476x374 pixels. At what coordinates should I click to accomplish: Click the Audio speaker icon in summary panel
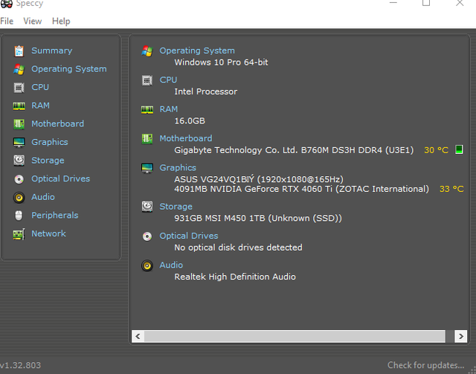(x=147, y=265)
